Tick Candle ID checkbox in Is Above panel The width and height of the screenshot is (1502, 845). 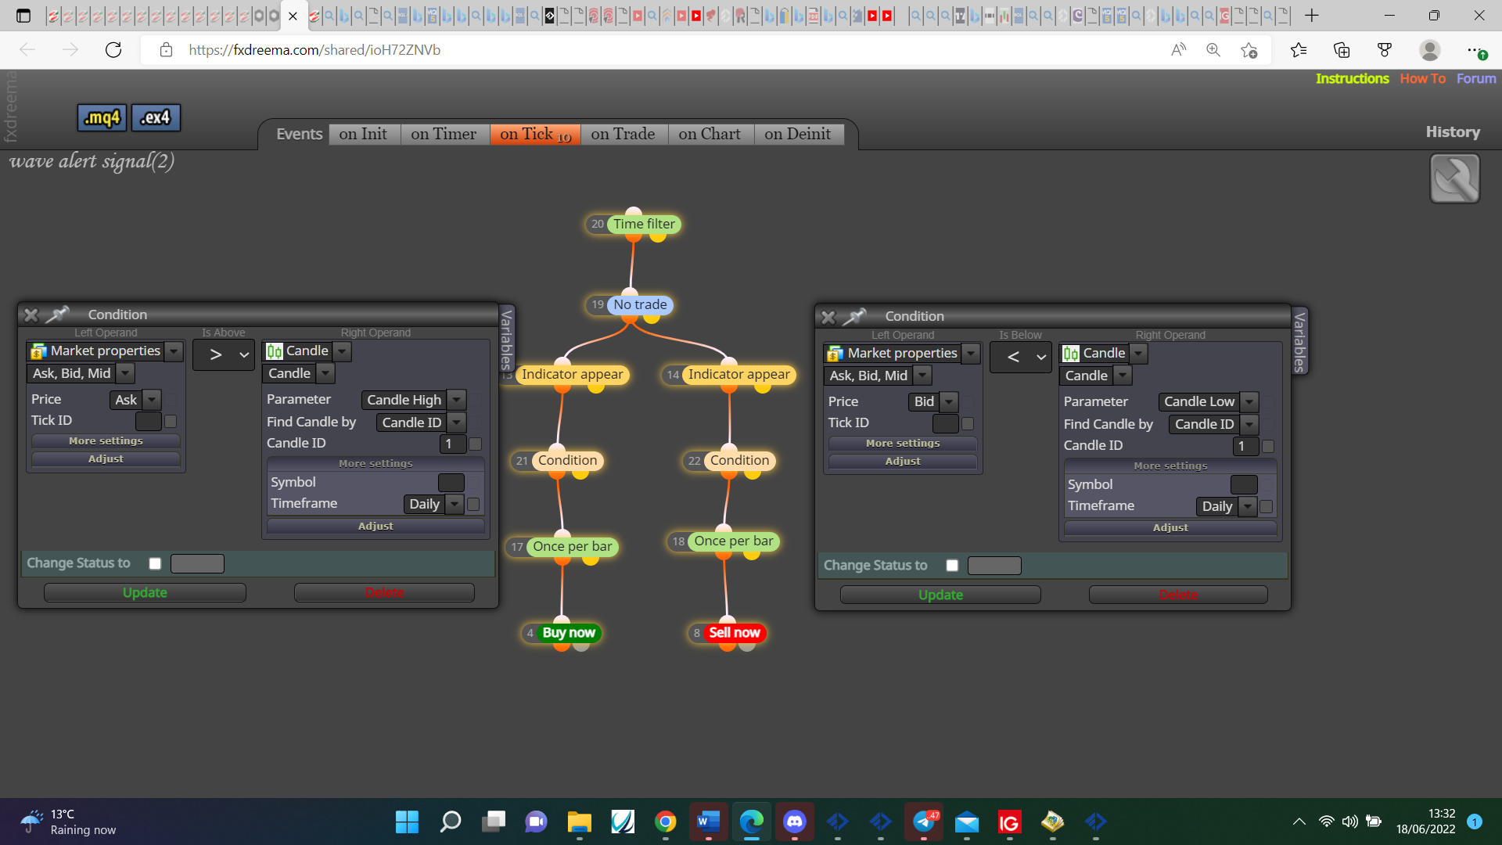click(475, 444)
